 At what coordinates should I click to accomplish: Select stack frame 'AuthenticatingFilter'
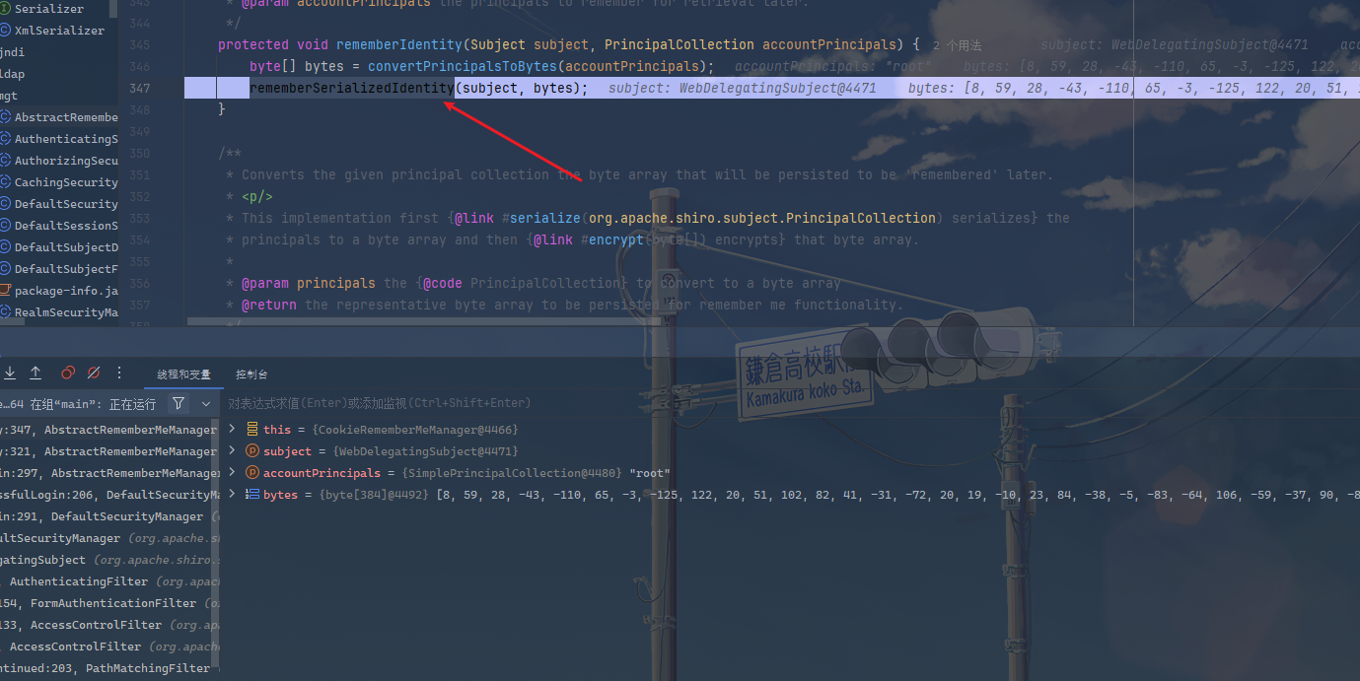(x=108, y=581)
